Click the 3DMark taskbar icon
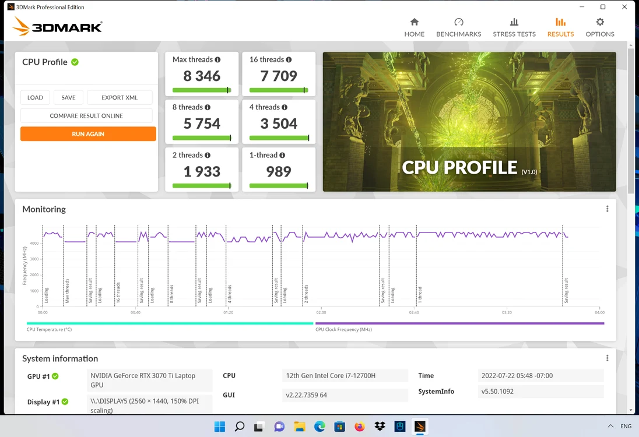This screenshot has width=639, height=437. (420, 427)
